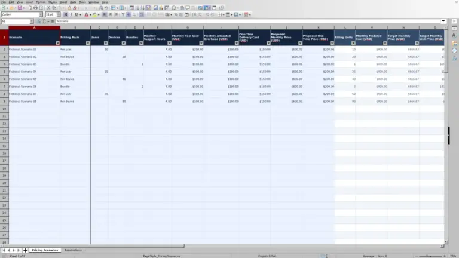Toggle Underline formatting

[76, 14]
